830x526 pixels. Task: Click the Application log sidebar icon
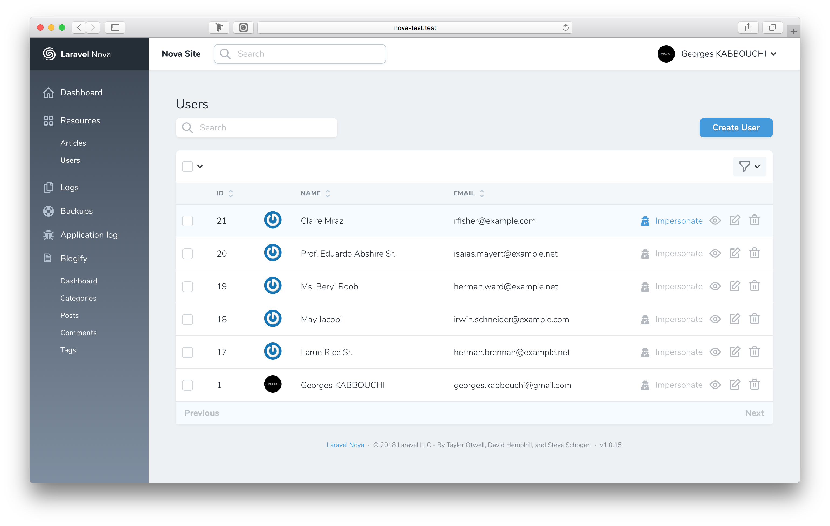pos(49,235)
